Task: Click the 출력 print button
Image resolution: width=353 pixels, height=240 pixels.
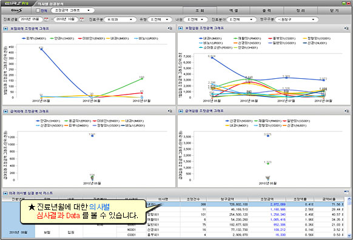Action: point(267,10)
